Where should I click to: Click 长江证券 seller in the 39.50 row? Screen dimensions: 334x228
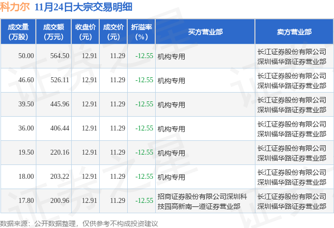point(292,105)
